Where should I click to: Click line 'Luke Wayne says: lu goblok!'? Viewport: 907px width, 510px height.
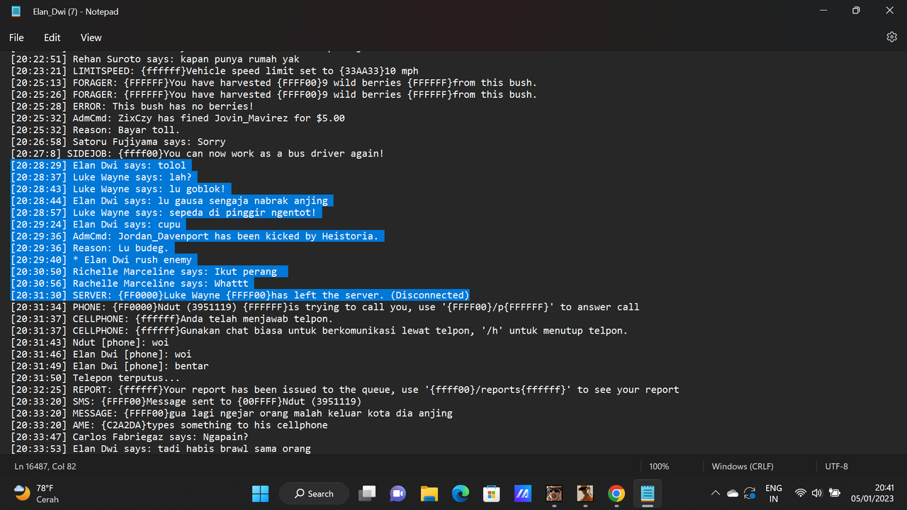click(118, 189)
